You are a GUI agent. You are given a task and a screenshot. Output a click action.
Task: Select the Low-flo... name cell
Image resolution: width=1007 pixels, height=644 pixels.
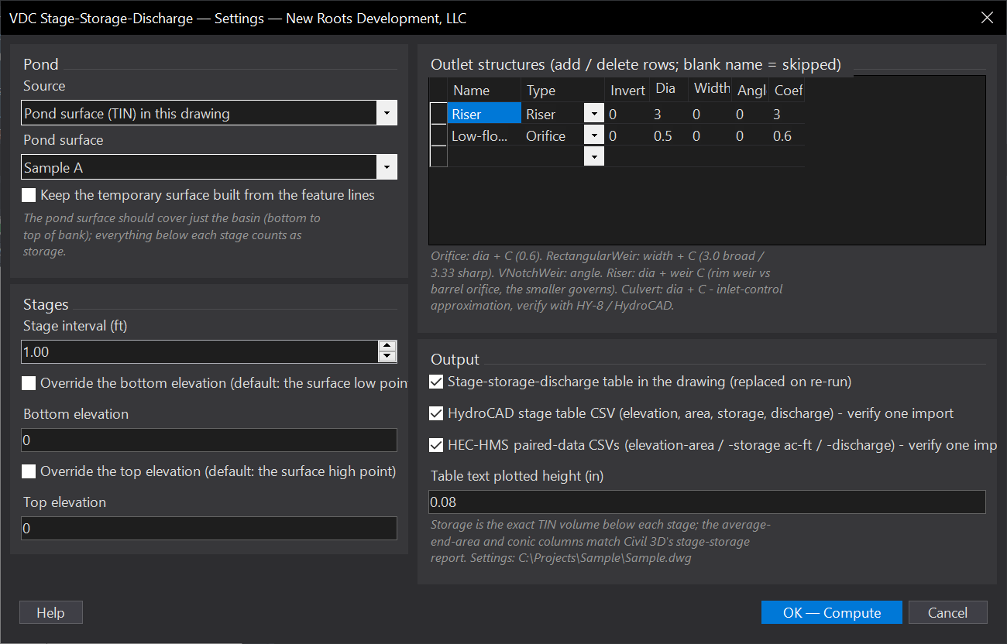click(484, 135)
